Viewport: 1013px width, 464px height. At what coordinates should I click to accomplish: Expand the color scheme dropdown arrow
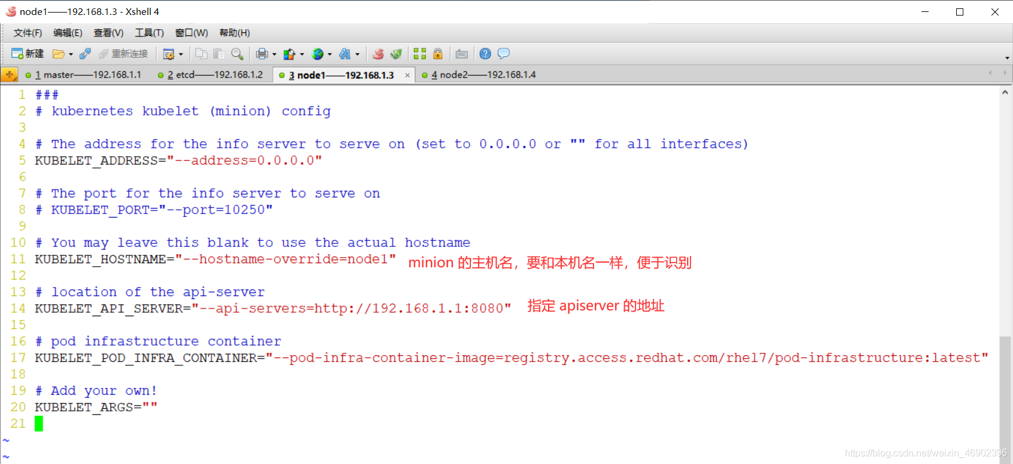pyautogui.click(x=302, y=54)
